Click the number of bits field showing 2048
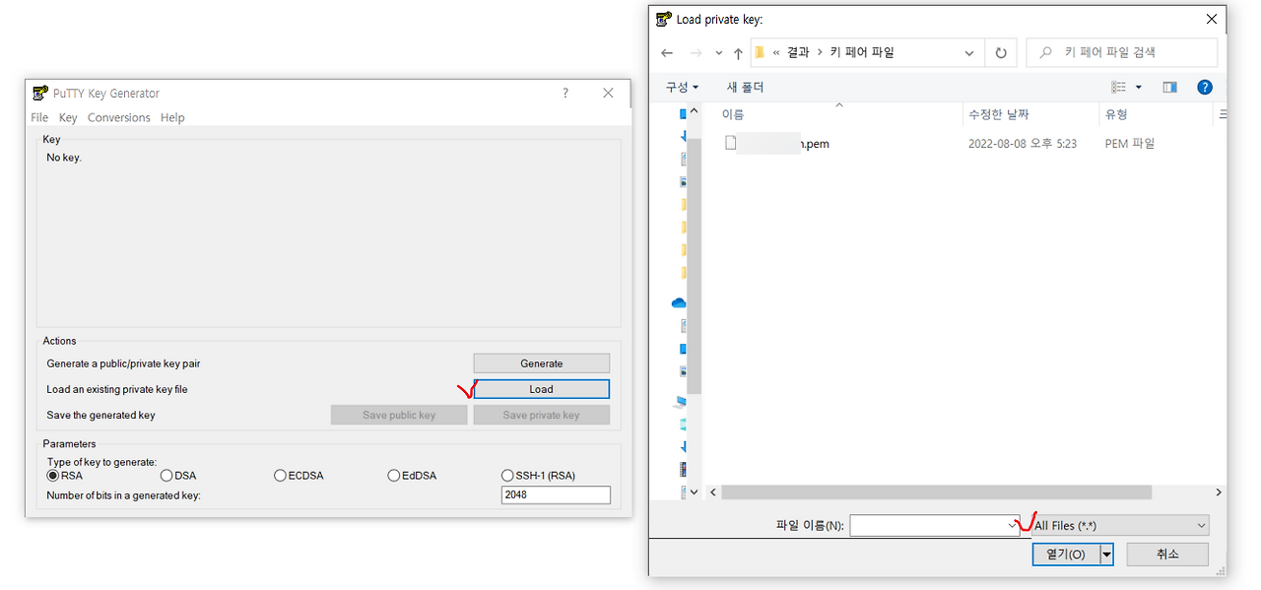The image size is (1261, 590). click(x=556, y=494)
